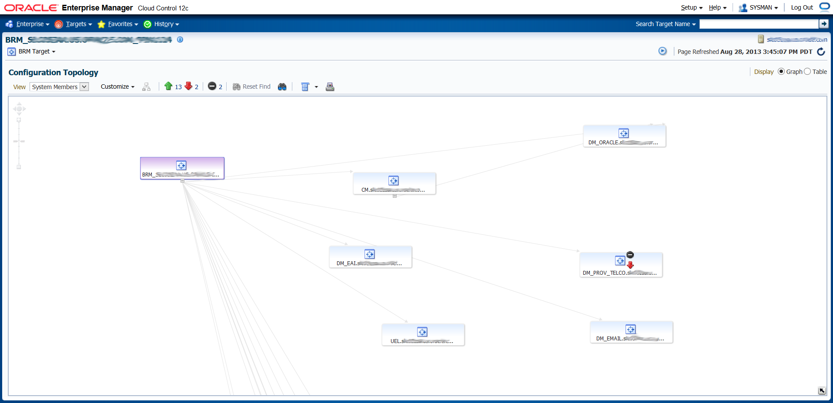Image resolution: width=833 pixels, height=403 pixels.
Task: Click the host server link icon
Action: (x=761, y=39)
